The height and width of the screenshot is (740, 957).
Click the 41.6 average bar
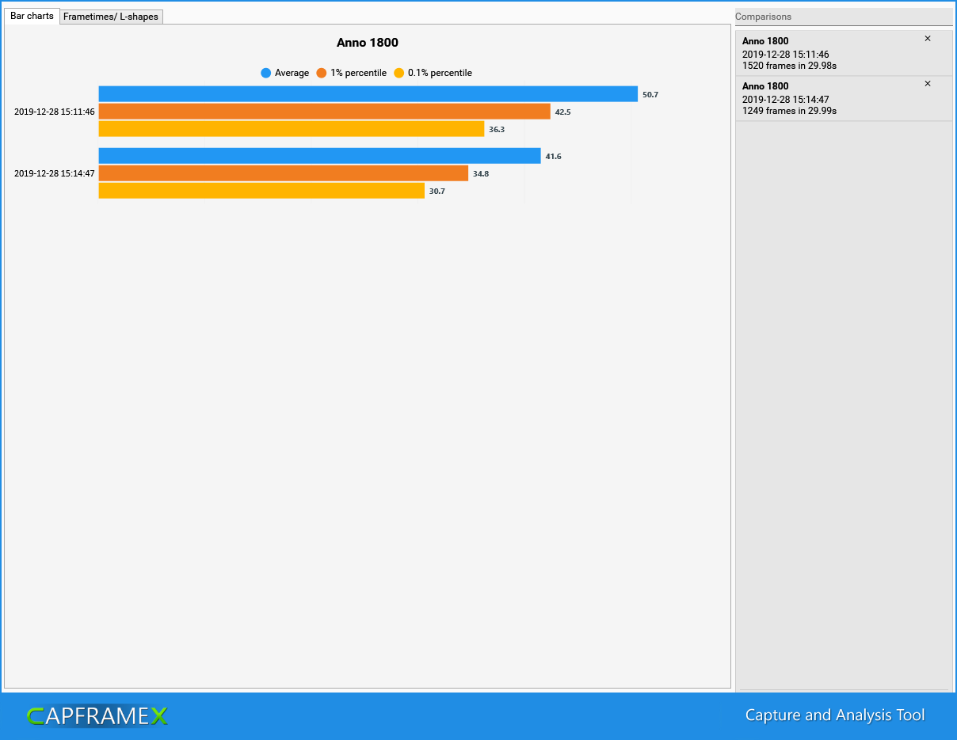pos(320,156)
